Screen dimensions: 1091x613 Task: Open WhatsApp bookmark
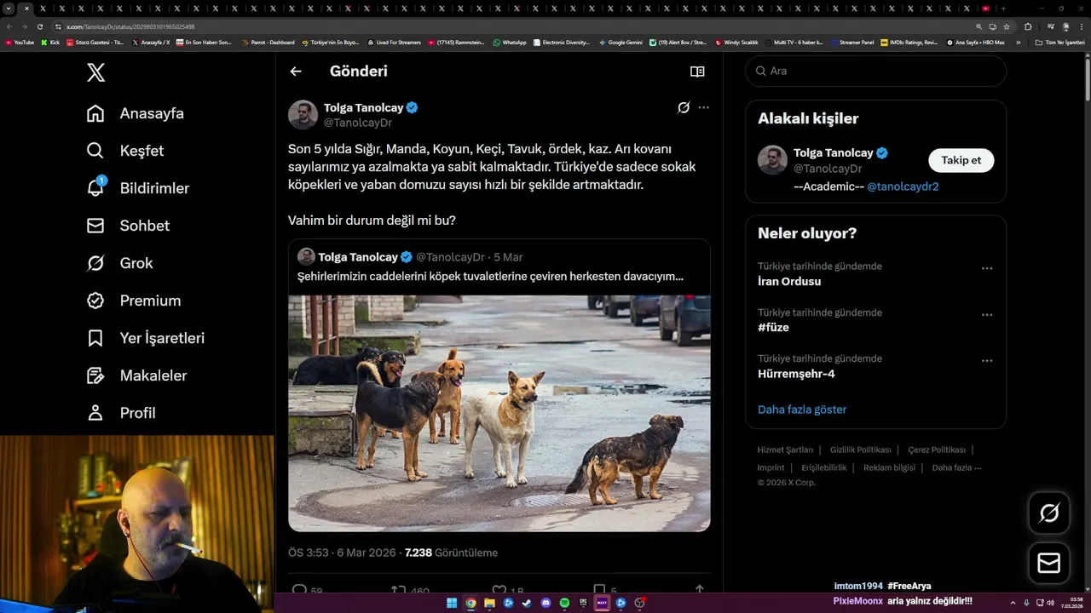510,42
